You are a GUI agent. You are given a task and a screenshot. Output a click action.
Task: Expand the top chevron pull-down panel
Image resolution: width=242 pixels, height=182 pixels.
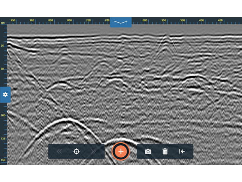121,22
